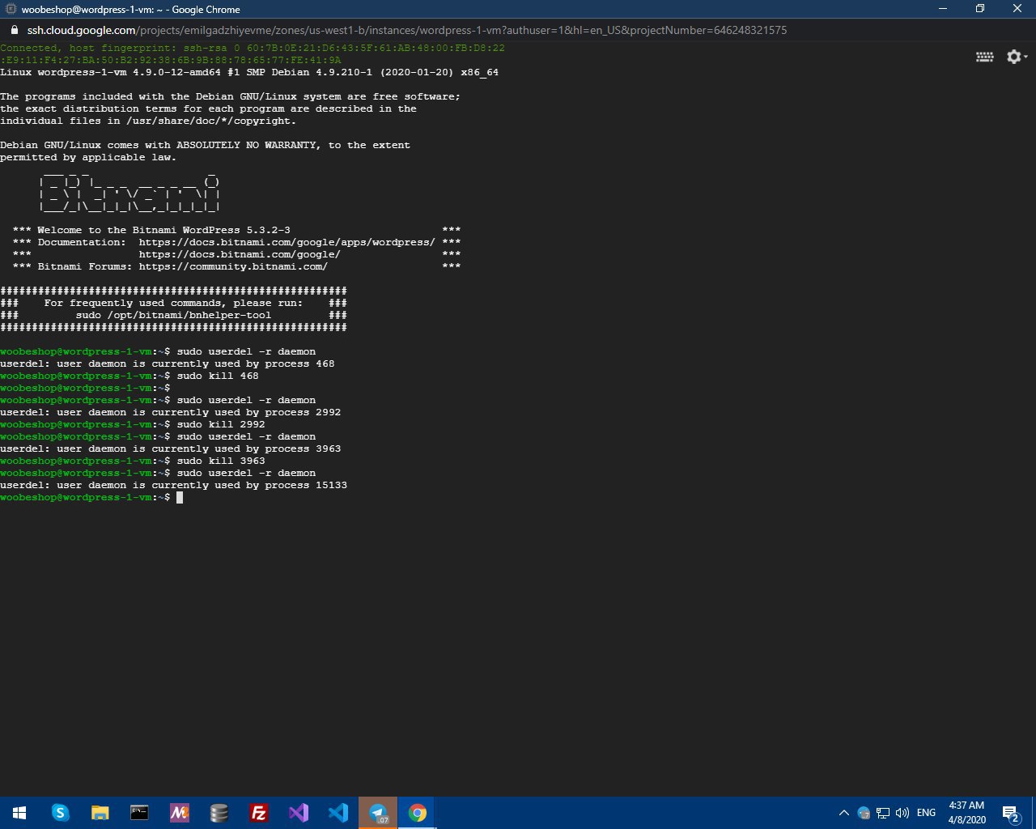Open the SSH settings gear menu

coord(1017,57)
